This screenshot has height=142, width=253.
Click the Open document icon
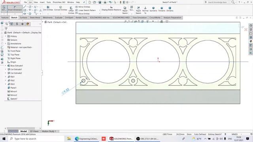(94, 2)
